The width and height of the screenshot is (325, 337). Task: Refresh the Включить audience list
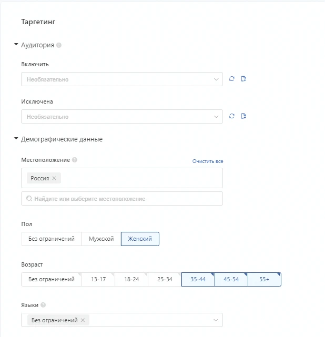[x=231, y=79]
